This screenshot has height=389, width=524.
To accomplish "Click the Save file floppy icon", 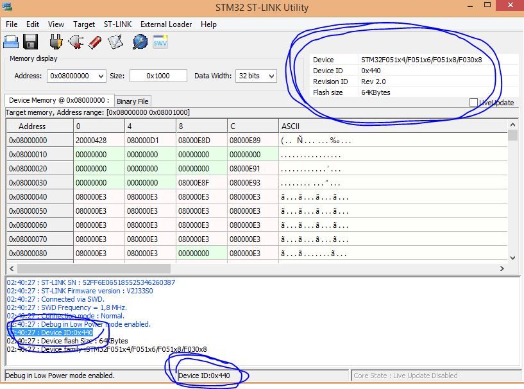I will click(x=30, y=42).
